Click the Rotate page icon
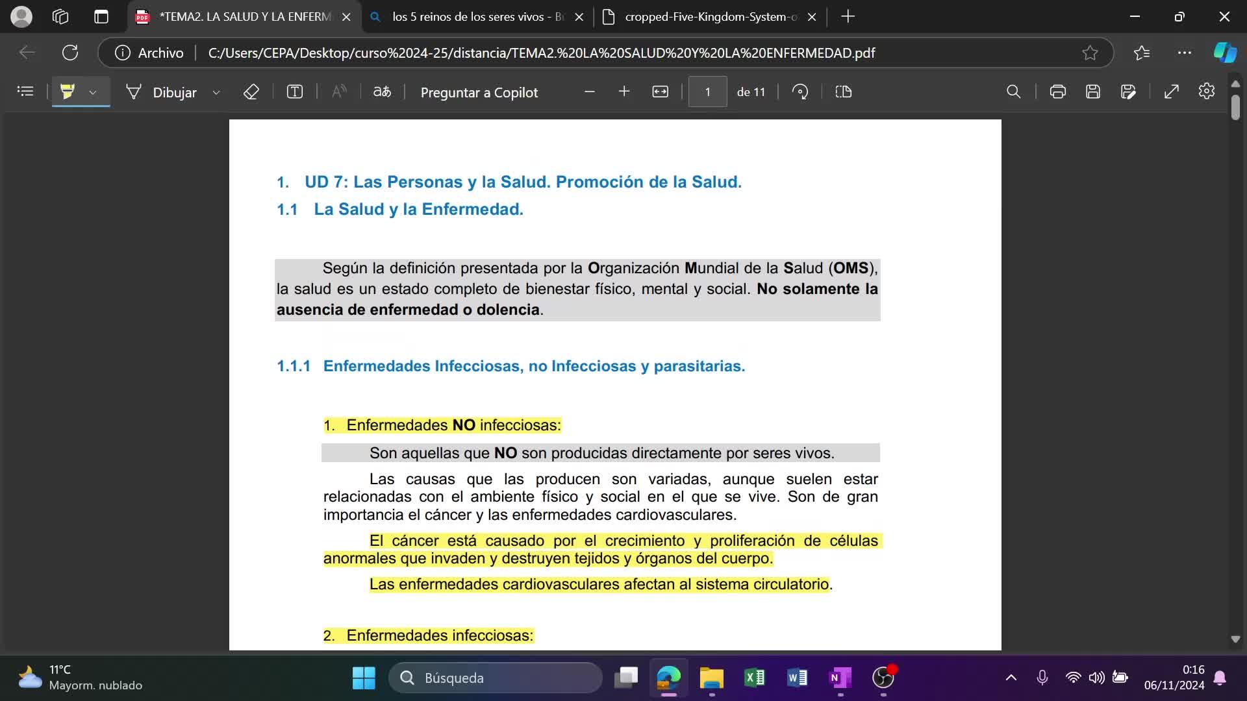Viewport: 1247px width, 701px height. tap(800, 92)
